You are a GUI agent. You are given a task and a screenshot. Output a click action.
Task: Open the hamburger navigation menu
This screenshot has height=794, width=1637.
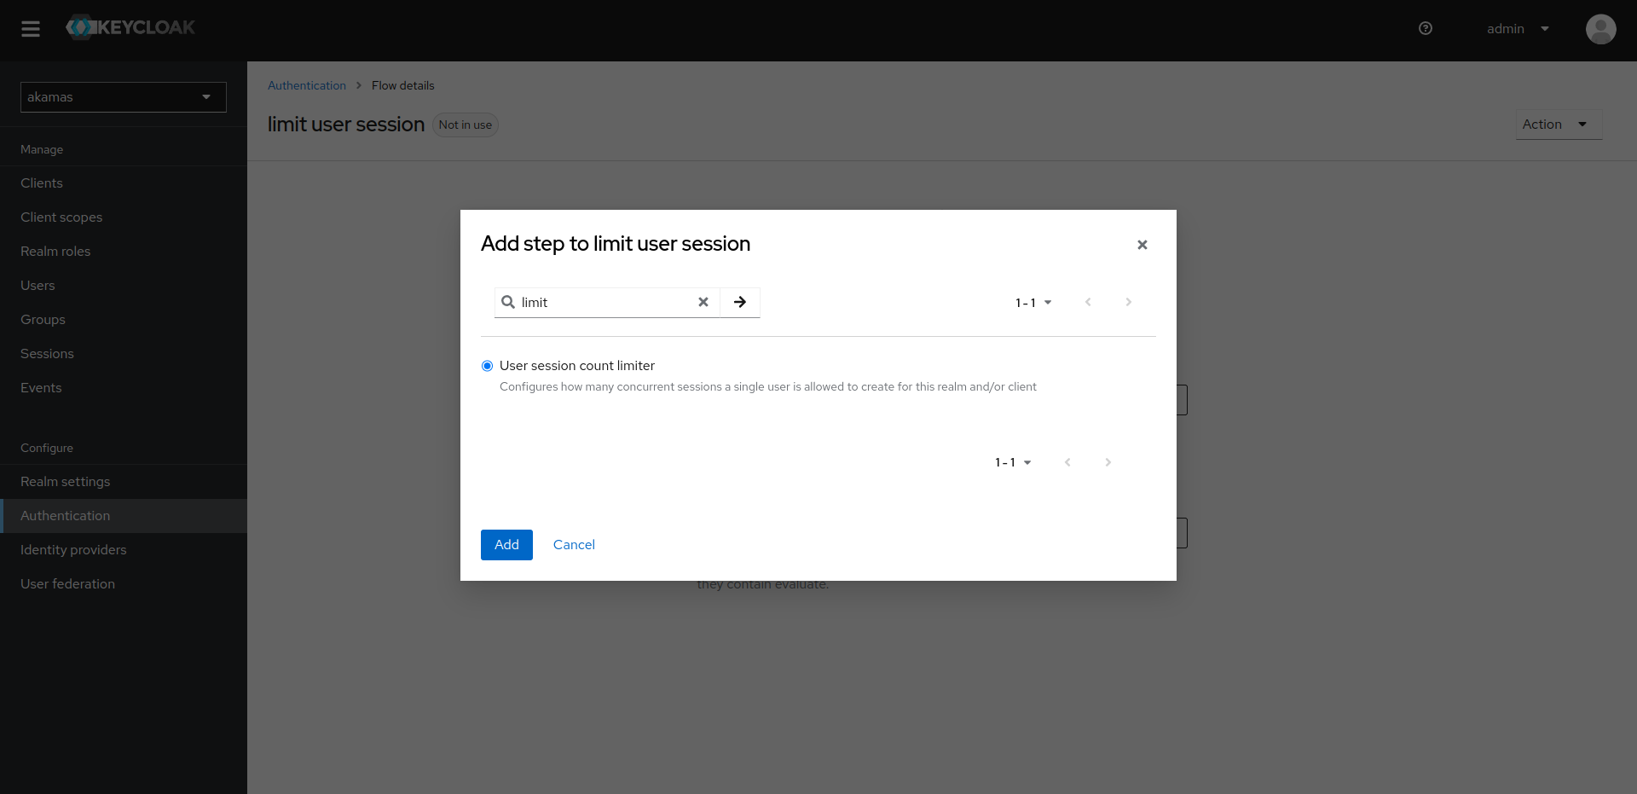tap(31, 29)
